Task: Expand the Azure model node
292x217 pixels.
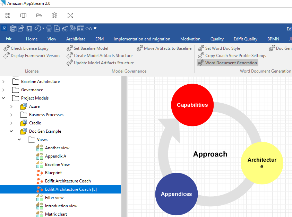Action: pyautogui.click(x=11, y=106)
